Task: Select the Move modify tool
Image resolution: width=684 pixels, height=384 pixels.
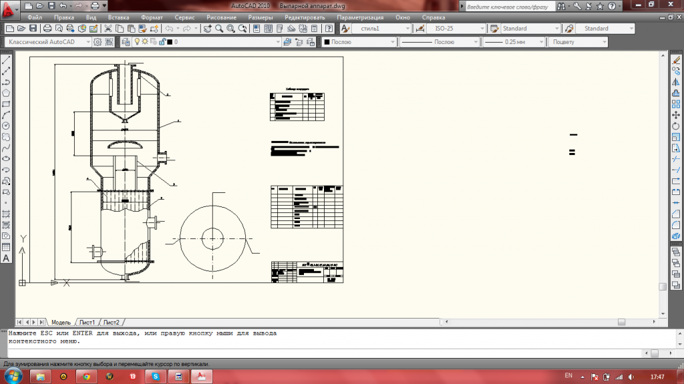Action: [x=676, y=115]
